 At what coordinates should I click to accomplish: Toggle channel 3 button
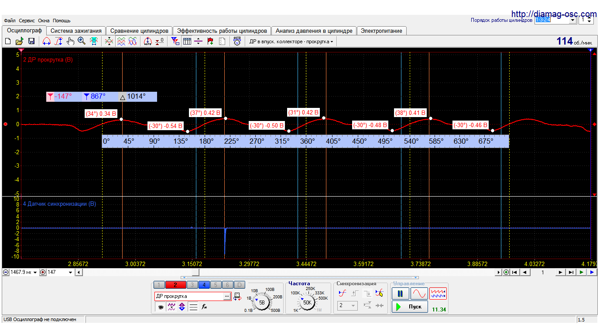[x=192, y=285]
